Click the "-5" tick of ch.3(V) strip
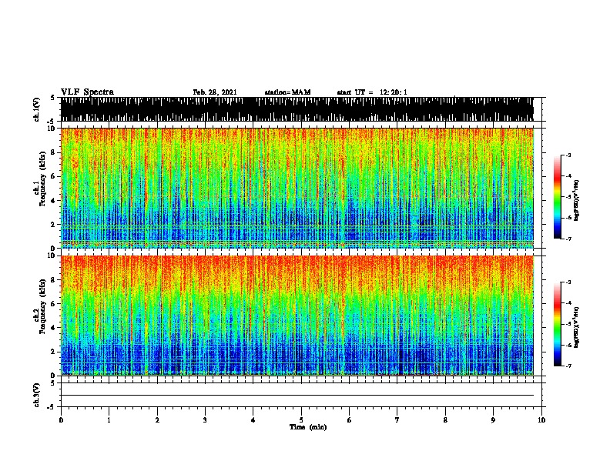The height and width of the screenshot is (471, 610). point(51,407)
